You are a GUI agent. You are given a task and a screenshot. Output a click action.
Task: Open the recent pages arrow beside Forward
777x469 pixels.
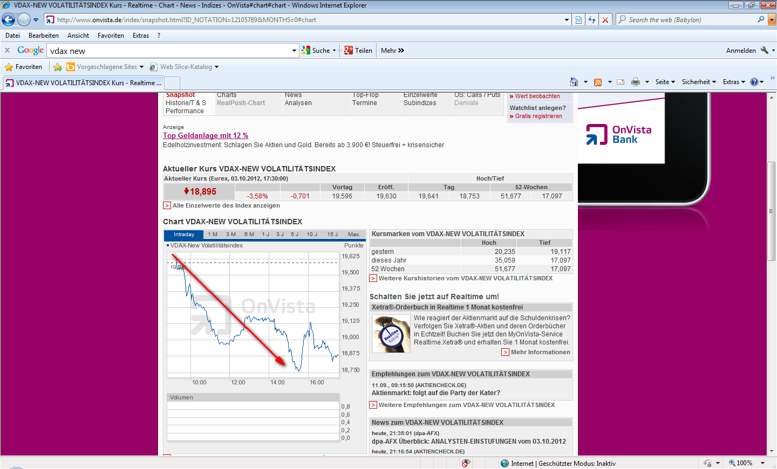tap(36, 20)
